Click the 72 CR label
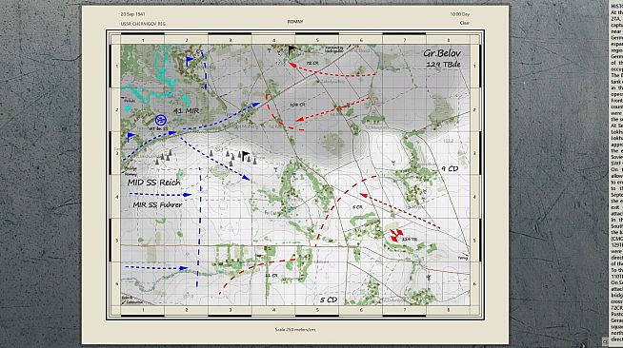Viewport: 623px width, 348px height. point(312,63)
